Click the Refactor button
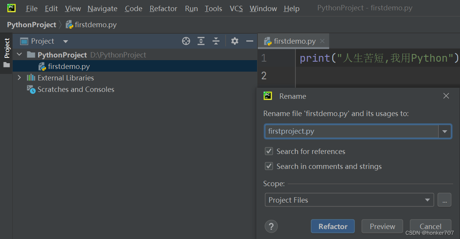460x239 pixels. click(x=333, y=226)
